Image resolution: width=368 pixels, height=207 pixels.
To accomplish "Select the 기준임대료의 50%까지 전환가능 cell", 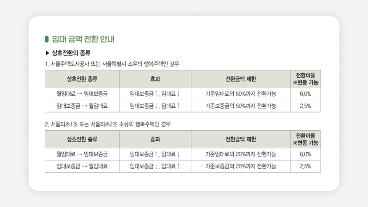I will pyautogui.click(x=241, y=94).
